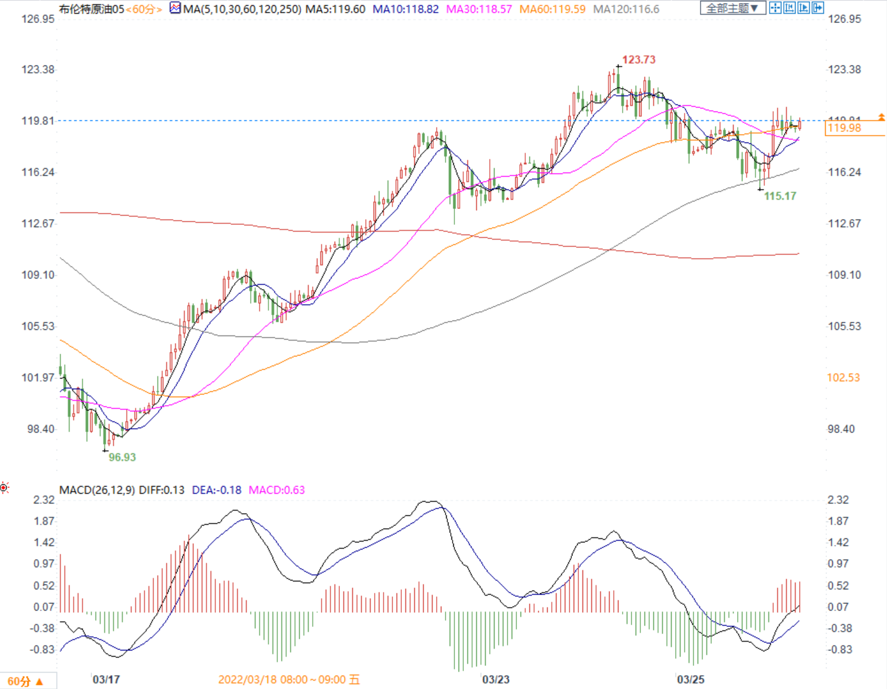Click the 03/23 date marker on time axis
The width and height of the screenshot is (887, 689).
pyautogui.click(x=496, y=680)
